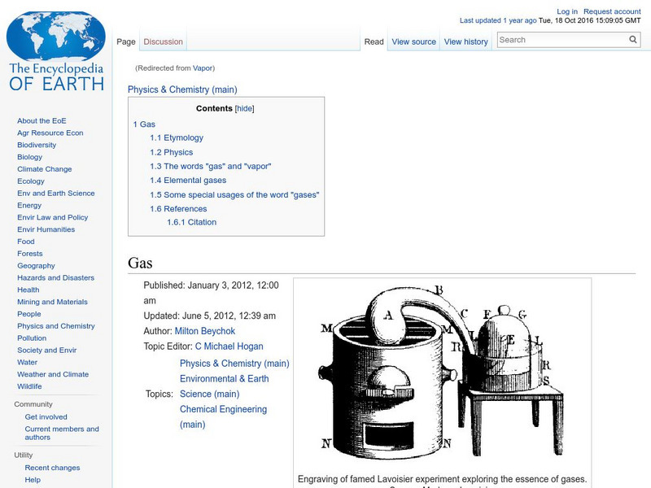Open author Milton Beychok's page
The height and width of the screenshot is (488, 651).
tap(205, 331)
